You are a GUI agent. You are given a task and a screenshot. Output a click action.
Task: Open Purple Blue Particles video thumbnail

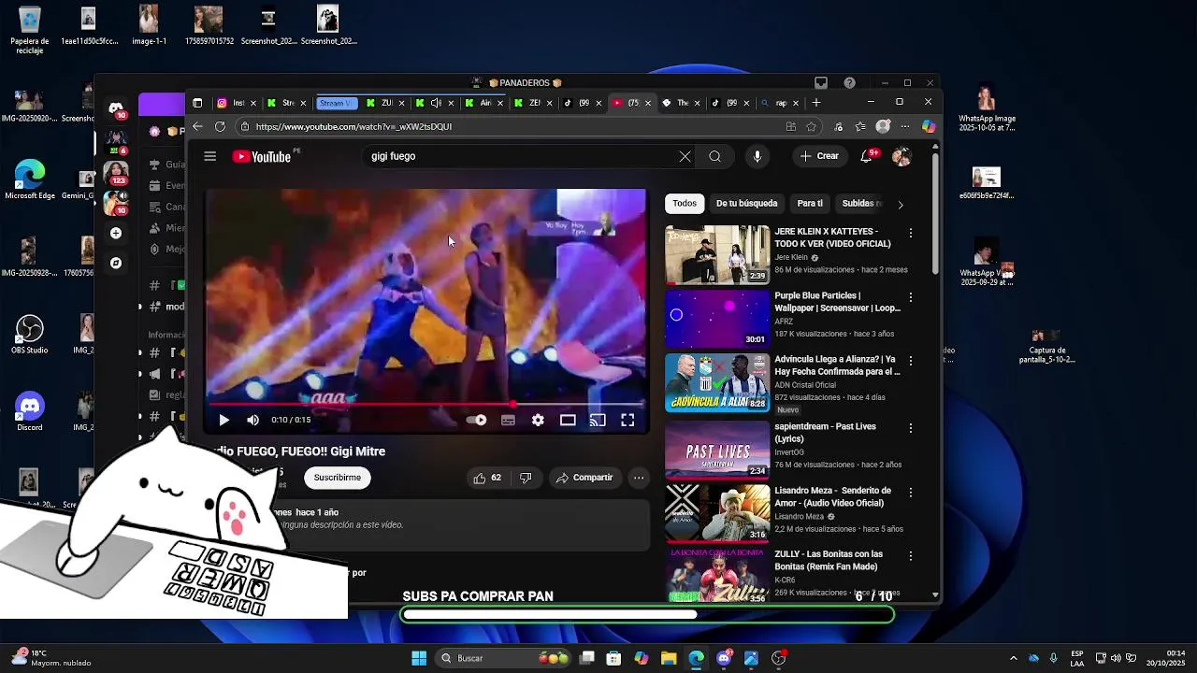[x=717, y=318]
